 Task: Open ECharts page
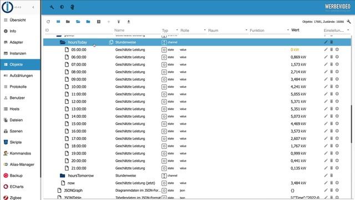(x=21, y=187)
